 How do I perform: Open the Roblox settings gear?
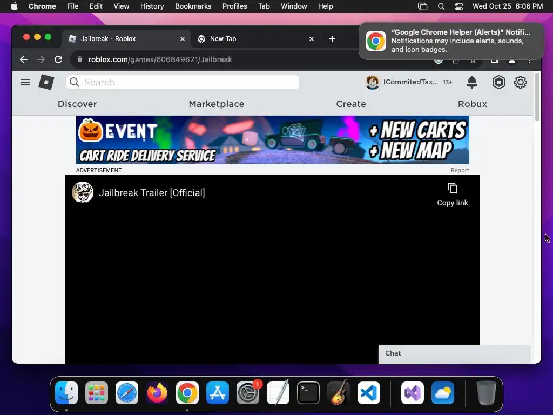point(520,82)
